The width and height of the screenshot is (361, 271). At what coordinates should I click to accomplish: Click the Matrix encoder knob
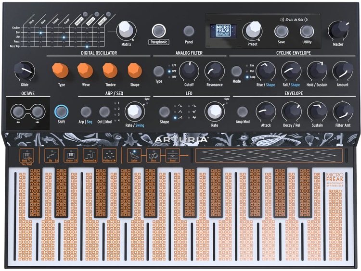point(126,31)
